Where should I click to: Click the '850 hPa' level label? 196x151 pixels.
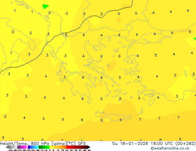pyautogui.click(x=40, y=144)
